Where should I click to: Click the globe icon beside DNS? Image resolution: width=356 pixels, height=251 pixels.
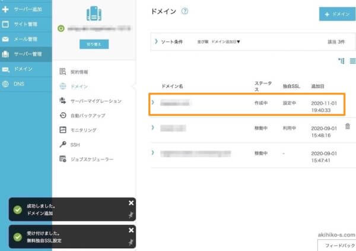point(5,84)
